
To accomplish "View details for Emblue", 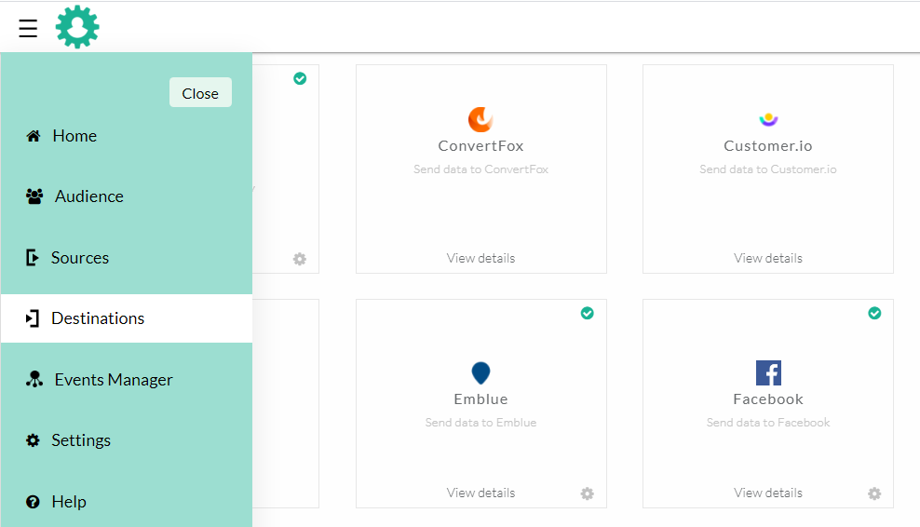I will pos(480,493).
